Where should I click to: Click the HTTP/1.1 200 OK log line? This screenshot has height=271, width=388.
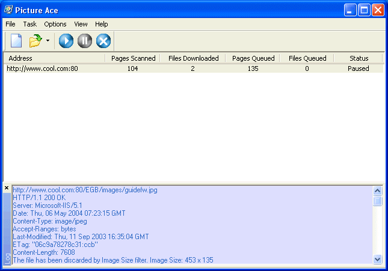pyautogui.click(x=39, y=198)
